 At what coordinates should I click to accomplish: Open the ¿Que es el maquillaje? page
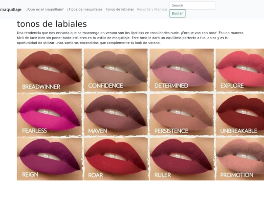[45, 9]
